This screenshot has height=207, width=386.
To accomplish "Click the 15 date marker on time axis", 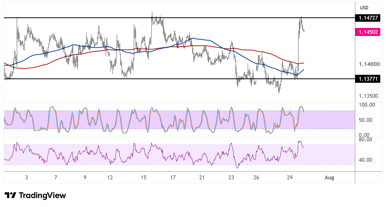I will (x=144, y=178).
